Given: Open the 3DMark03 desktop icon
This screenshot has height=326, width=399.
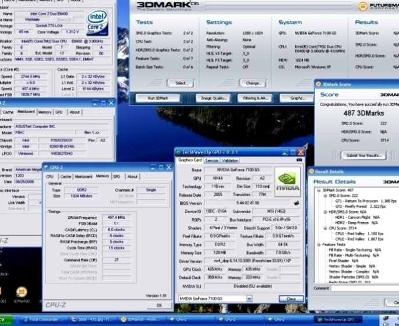Looking at the screenshot, I should (22, 295).
